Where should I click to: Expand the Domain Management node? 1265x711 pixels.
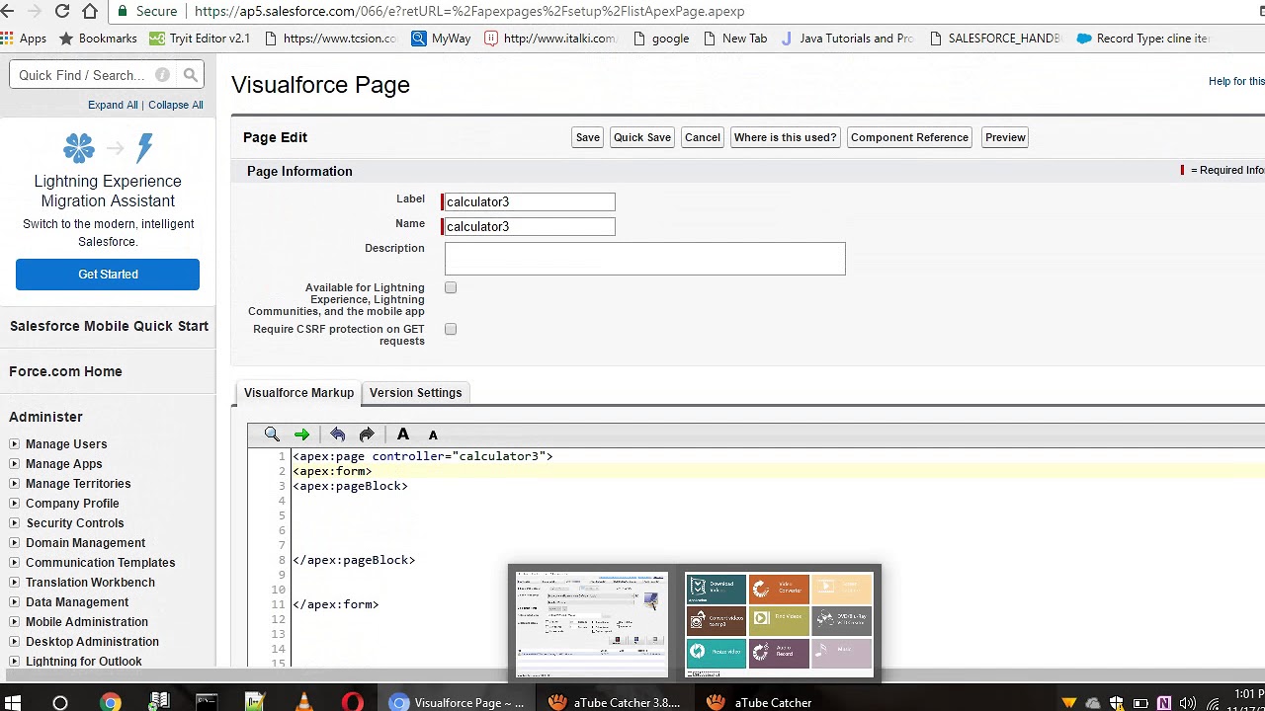click(x=14, y=543)
